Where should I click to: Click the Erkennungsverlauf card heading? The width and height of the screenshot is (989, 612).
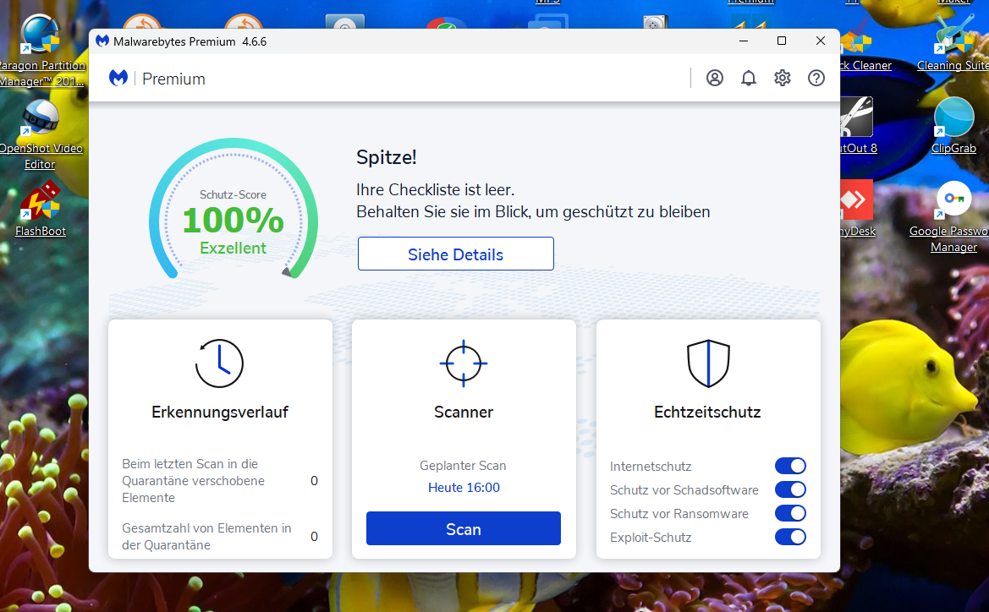(219, 413)
